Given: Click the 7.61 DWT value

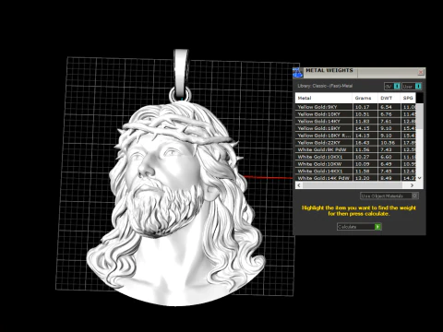Looking at the screenshot, I should tap(386, 121).
